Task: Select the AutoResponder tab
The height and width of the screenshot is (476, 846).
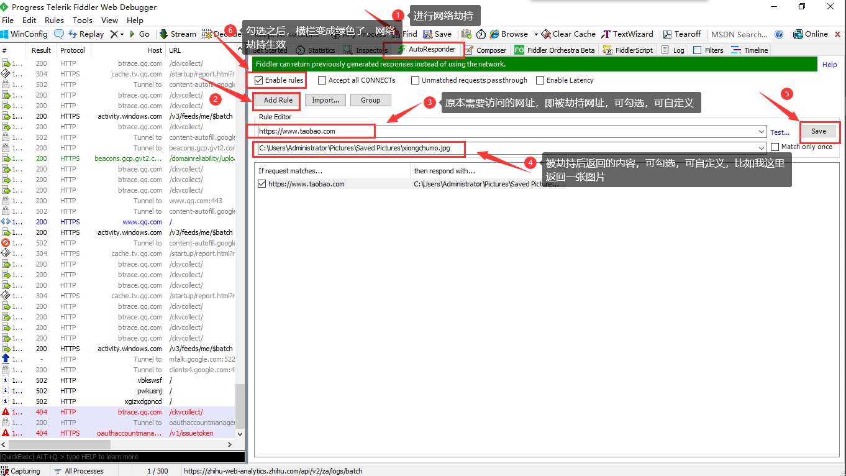Action: [427, 49]
